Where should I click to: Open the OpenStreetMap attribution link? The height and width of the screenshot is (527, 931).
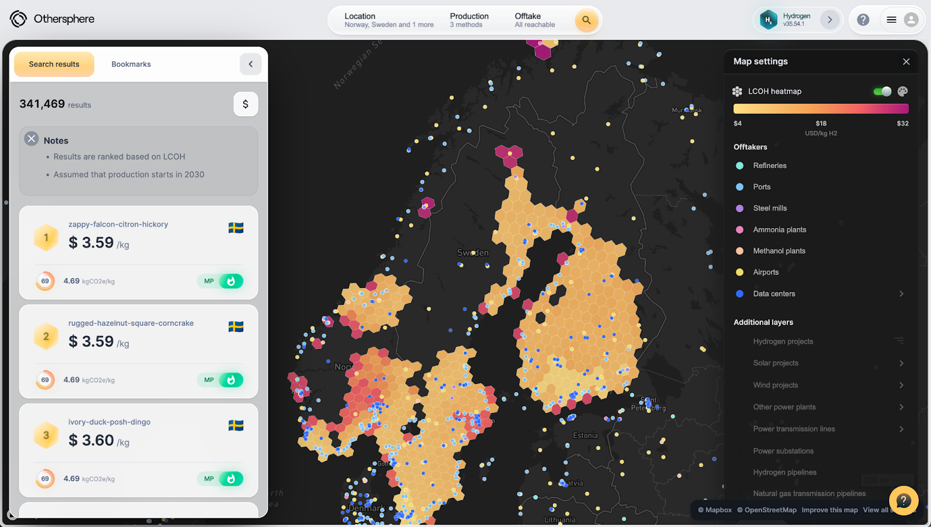pos(767,510)
